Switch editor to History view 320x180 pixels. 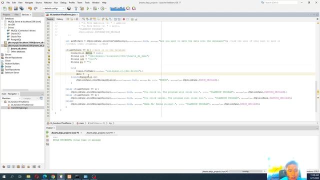60,19
